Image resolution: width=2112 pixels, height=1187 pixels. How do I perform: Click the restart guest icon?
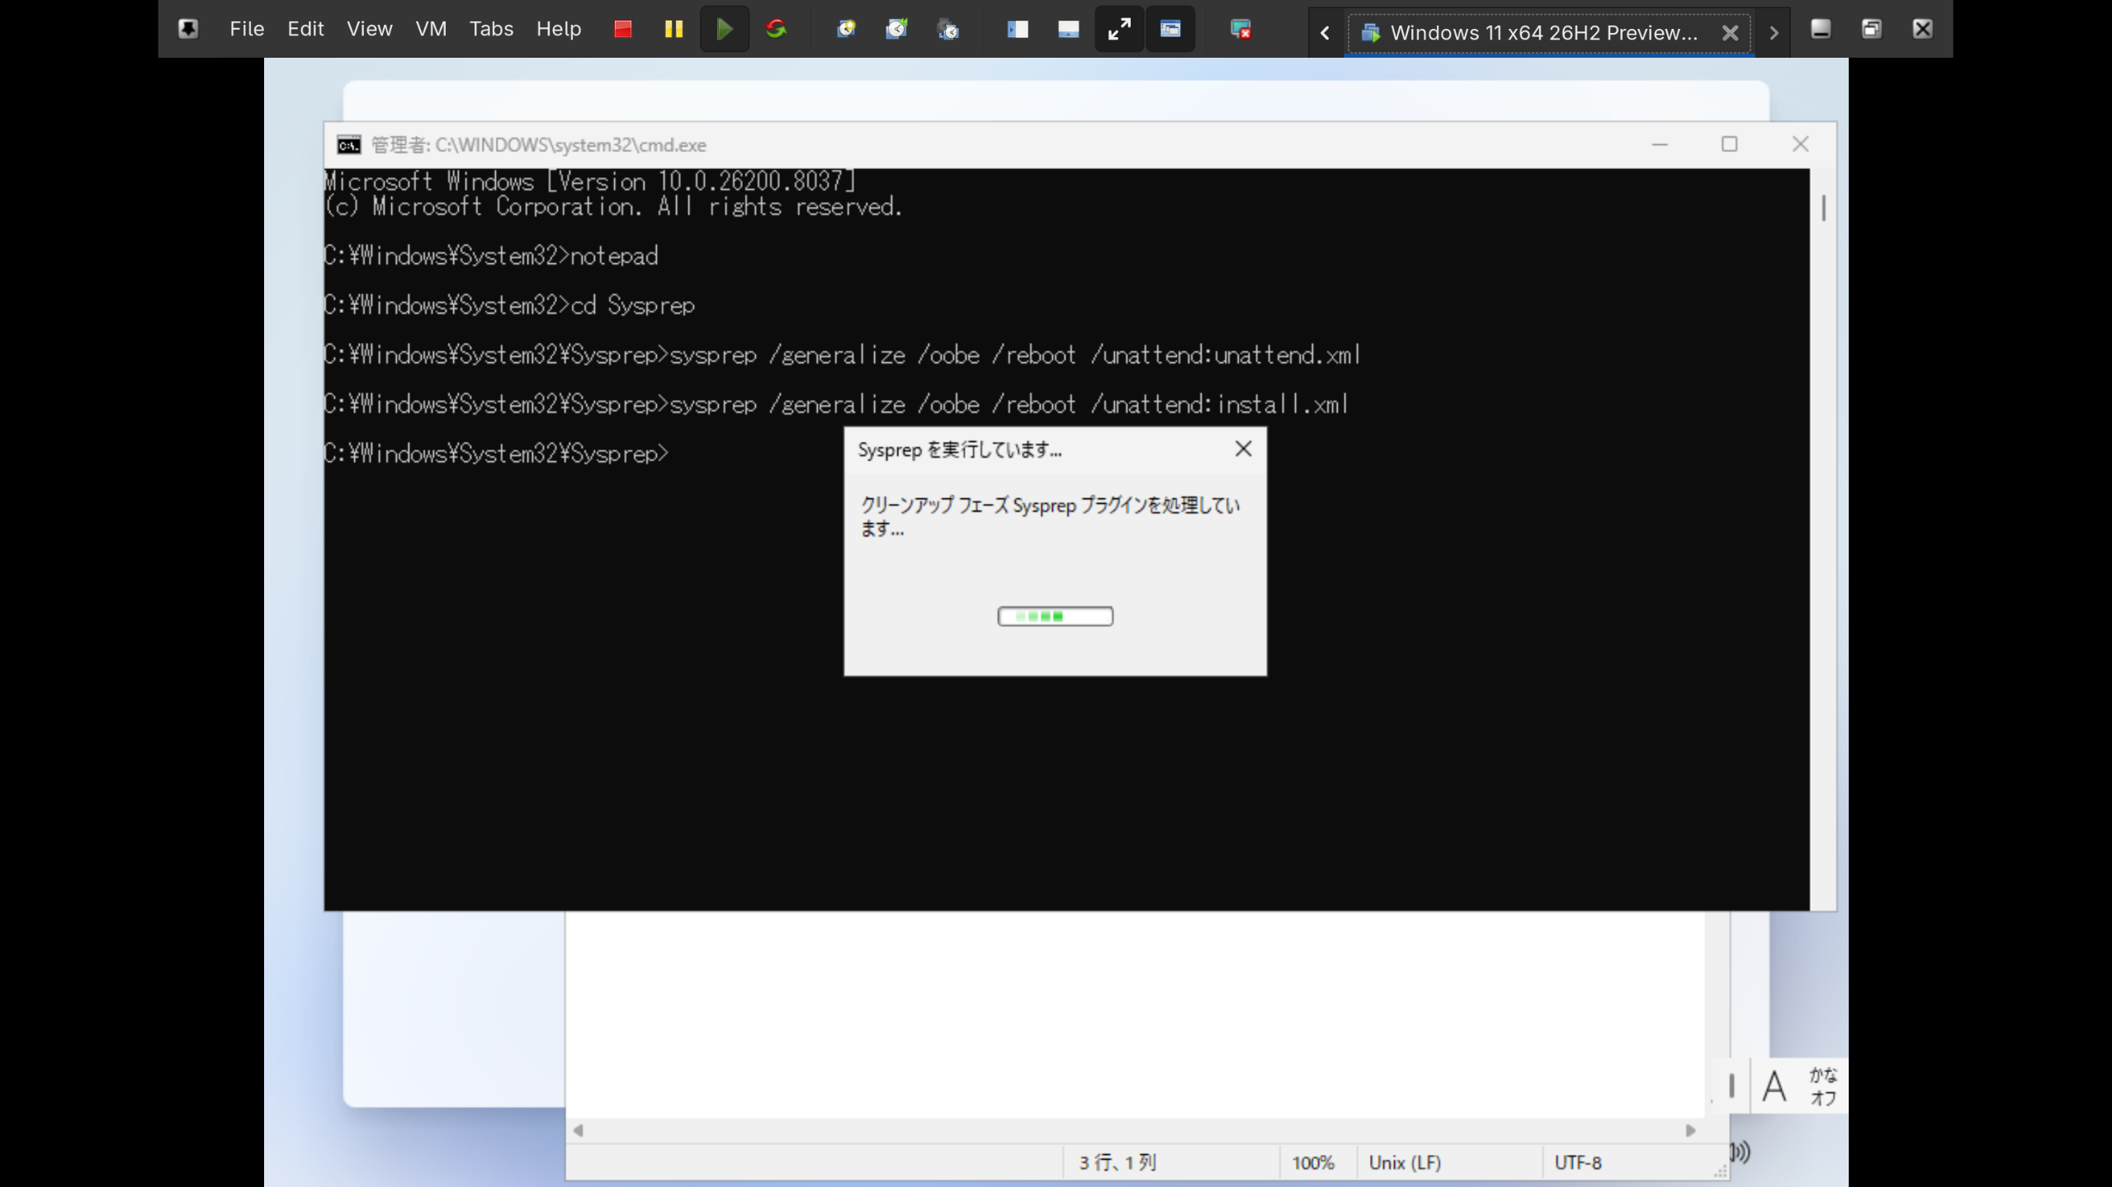pyautogui.click(x=776, y=29)
